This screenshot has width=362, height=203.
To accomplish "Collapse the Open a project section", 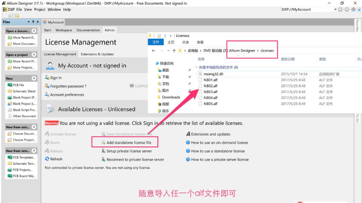I will click(34, 55).
